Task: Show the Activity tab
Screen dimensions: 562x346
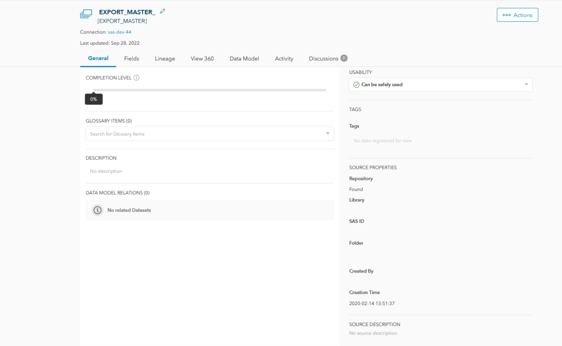Action: click(x=284, y=58)
